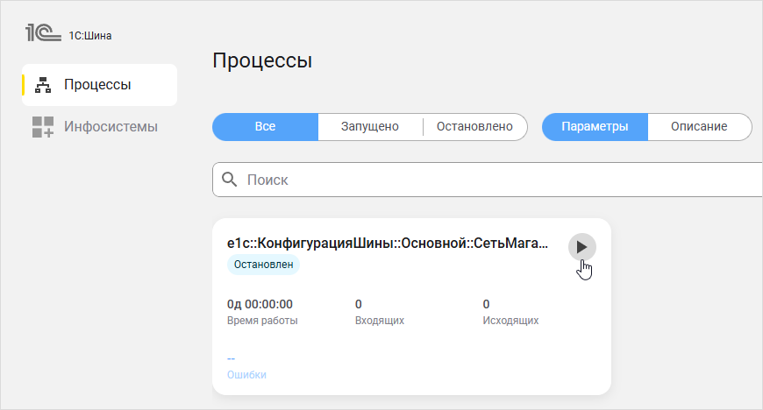This screenshot has height=410, width=763.
Task: Click the Исходящих counter label
Action: coord(510,321)
